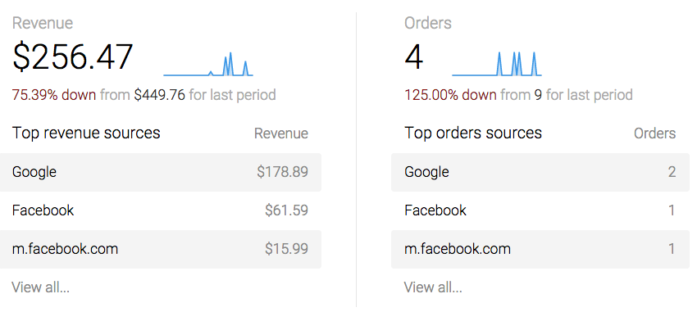Select m.facebook.com row in revenue sources

click(160, 249)
